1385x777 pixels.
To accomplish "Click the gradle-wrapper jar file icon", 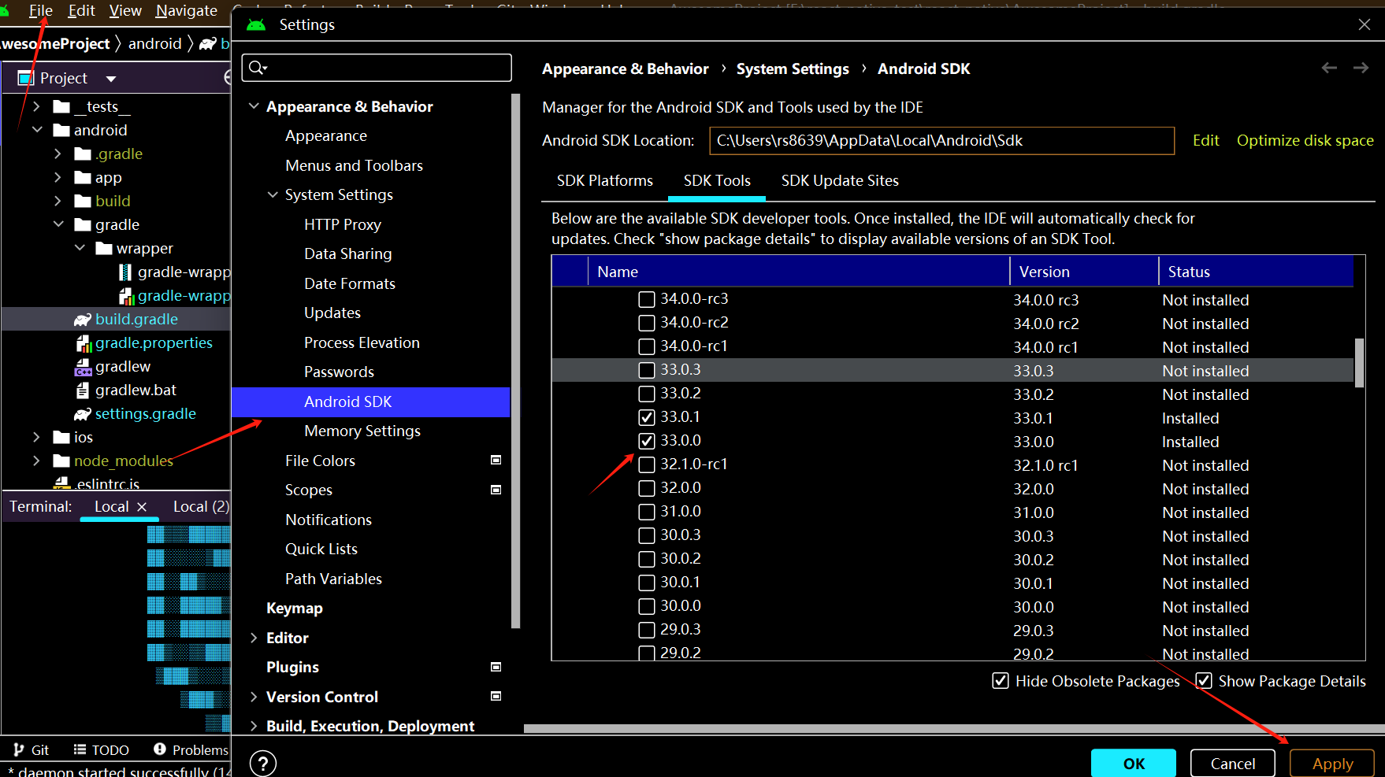I will [x=125, y=272].
